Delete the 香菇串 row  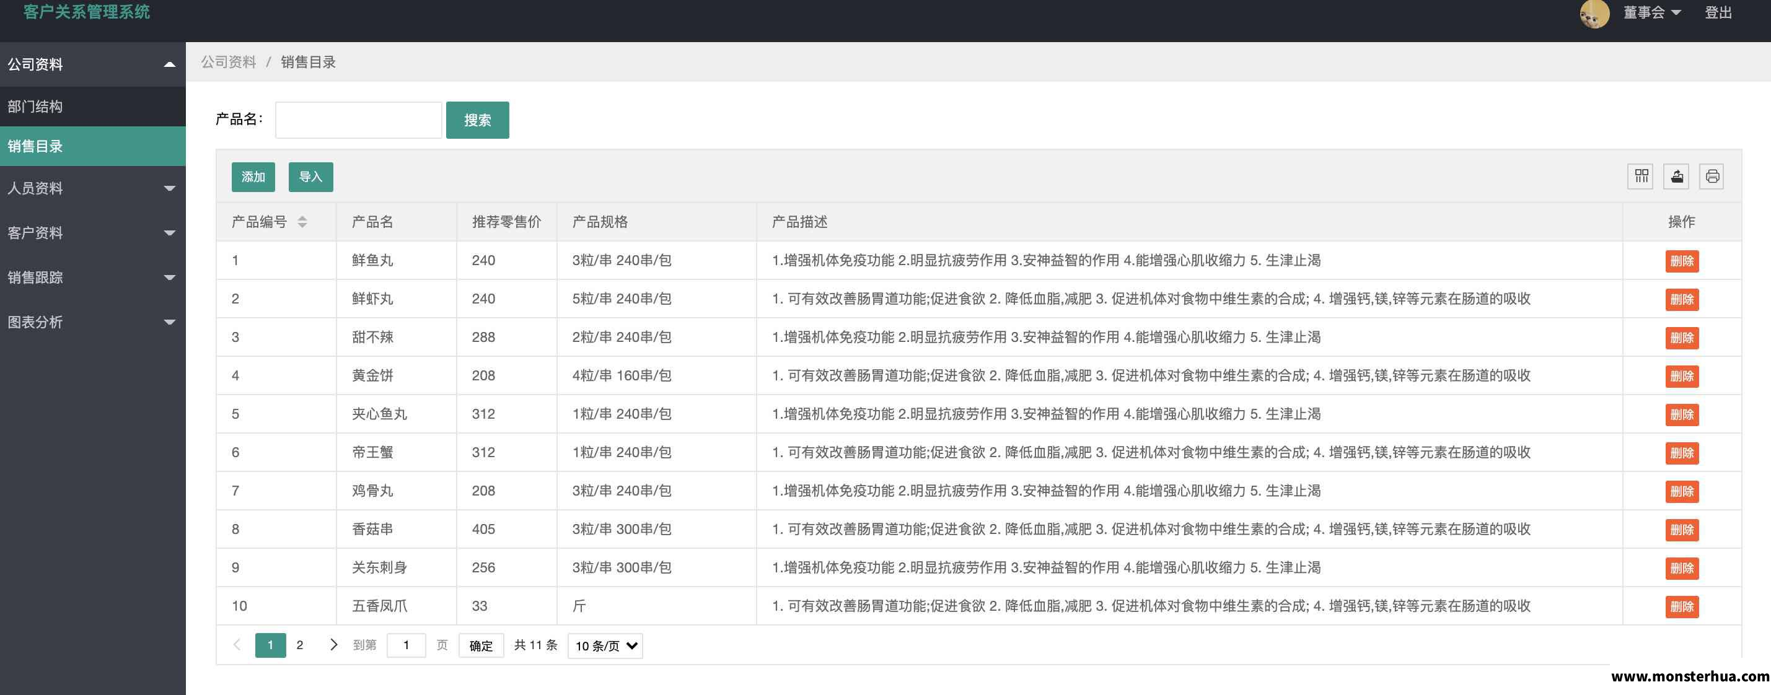1682,531
